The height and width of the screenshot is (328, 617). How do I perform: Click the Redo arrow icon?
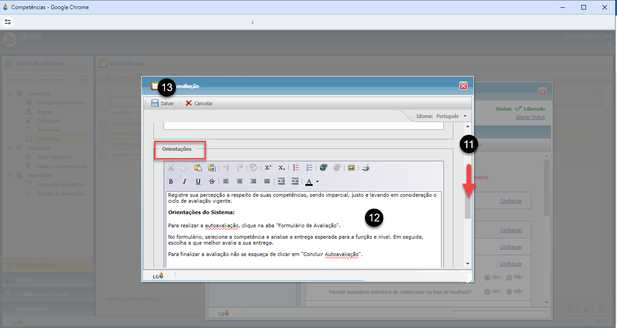pyautogui.click(x=240, y=168)
